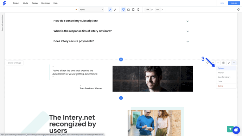Move the Quote block down

coord(218,63)
